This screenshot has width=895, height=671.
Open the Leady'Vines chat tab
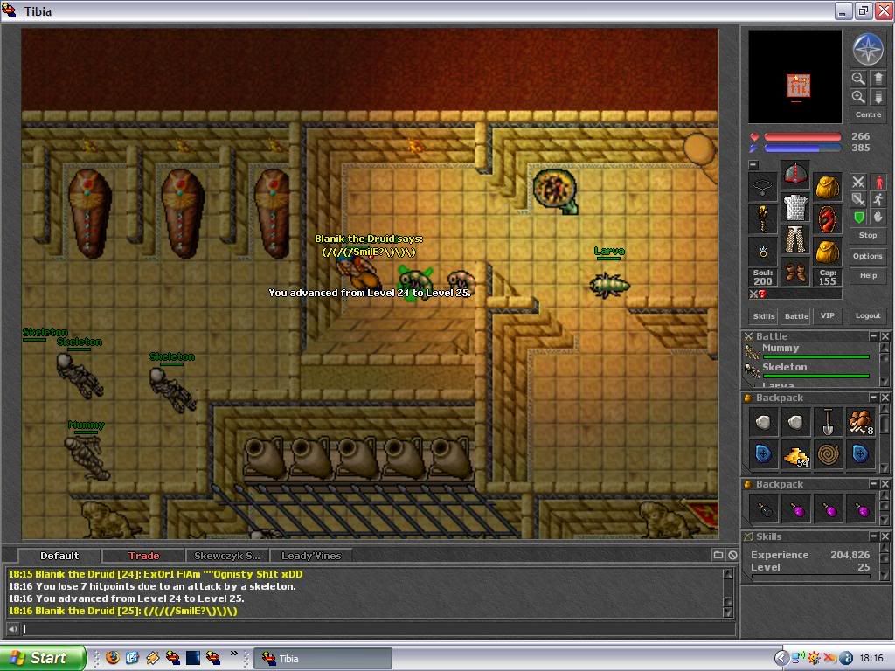pos(310,555)
